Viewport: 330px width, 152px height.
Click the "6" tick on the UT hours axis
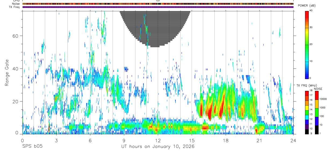pos(90,140)
